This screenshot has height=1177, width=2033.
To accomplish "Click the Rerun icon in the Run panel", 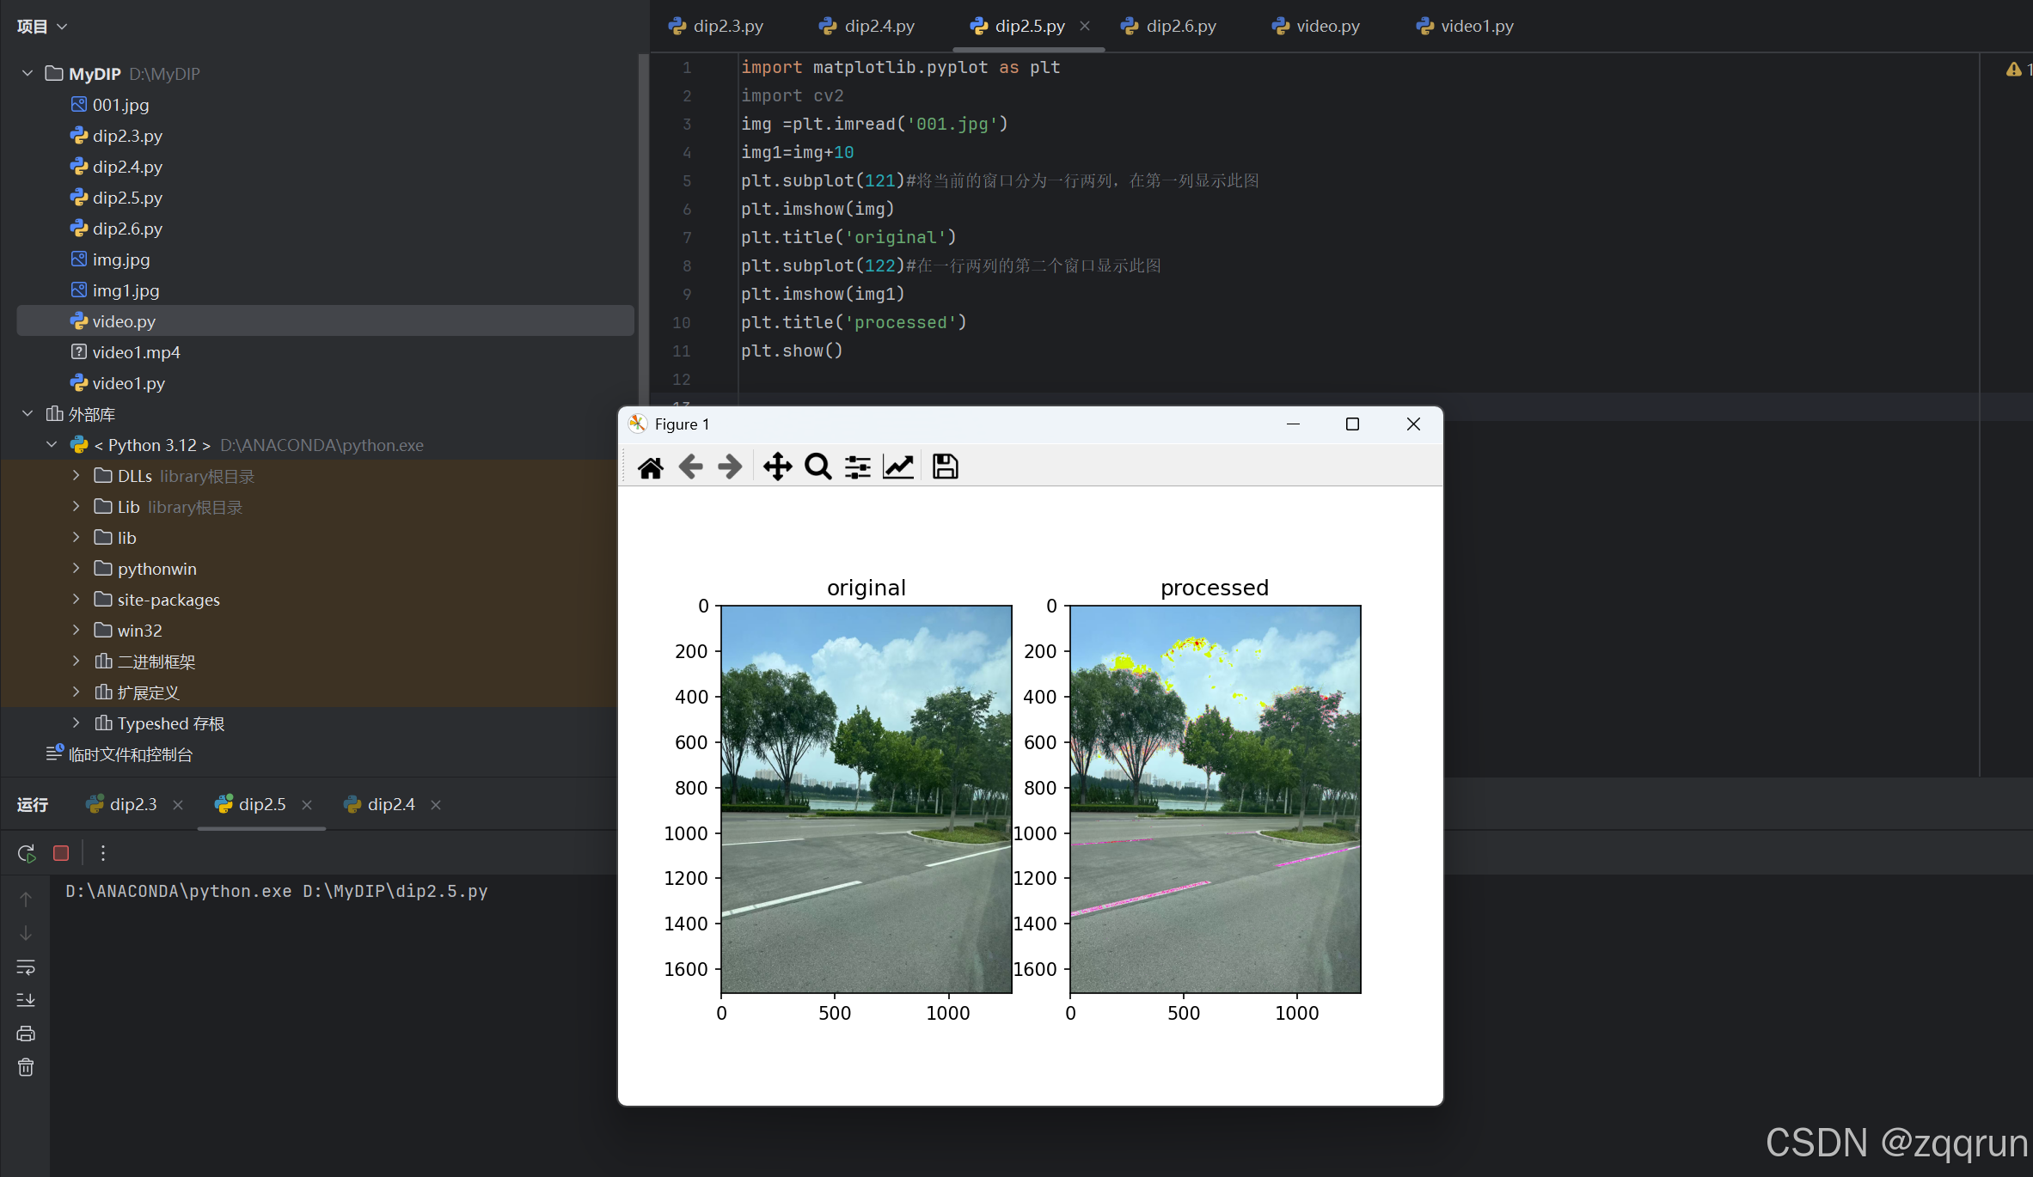I will tap(26, 853).
